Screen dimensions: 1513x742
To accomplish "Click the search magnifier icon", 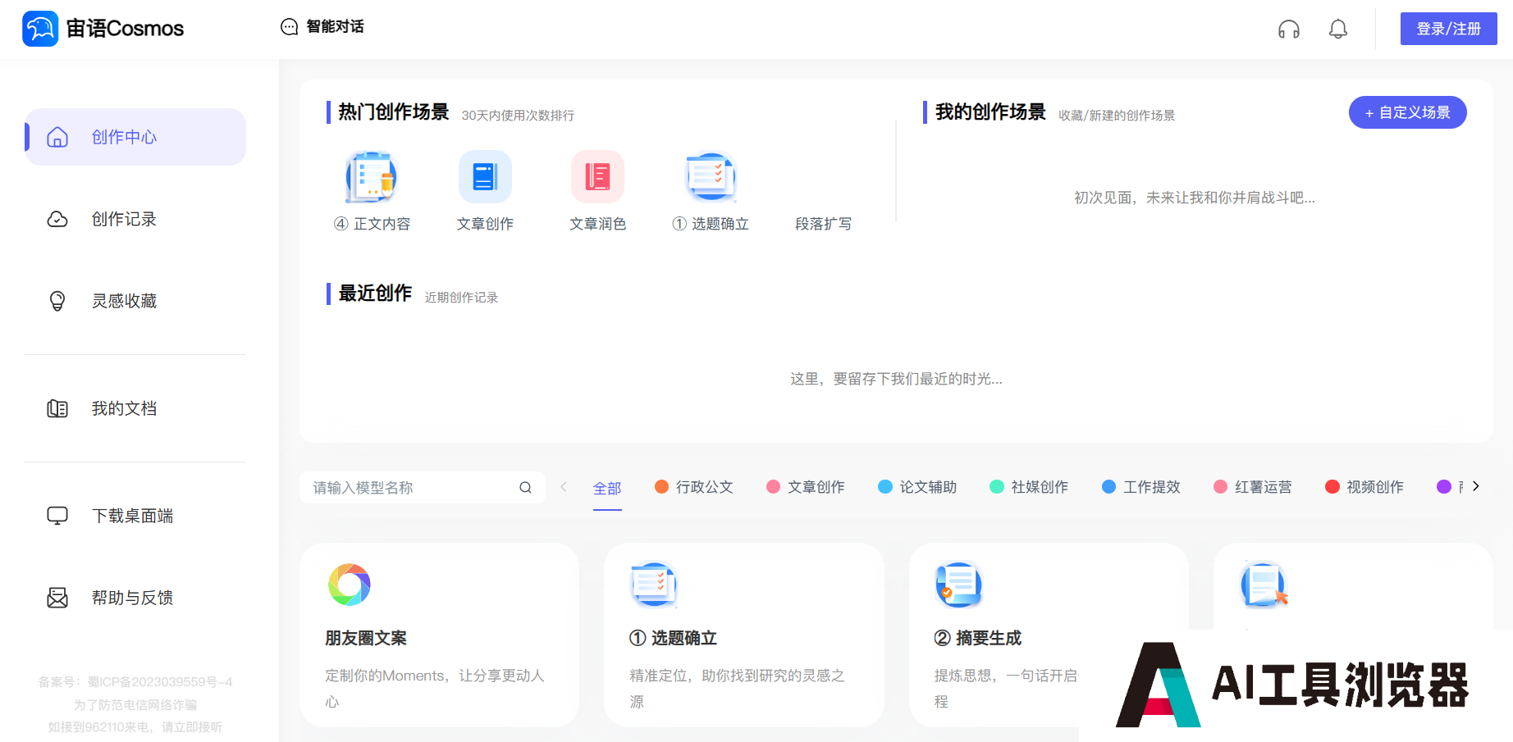I will point(525,488).
